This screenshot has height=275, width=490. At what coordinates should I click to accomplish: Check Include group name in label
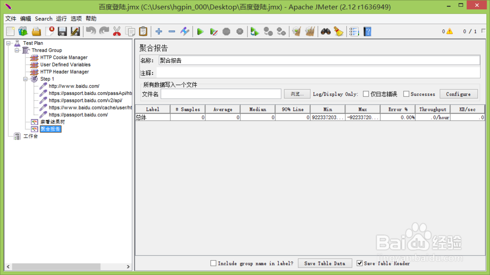[x=213, y=263]
